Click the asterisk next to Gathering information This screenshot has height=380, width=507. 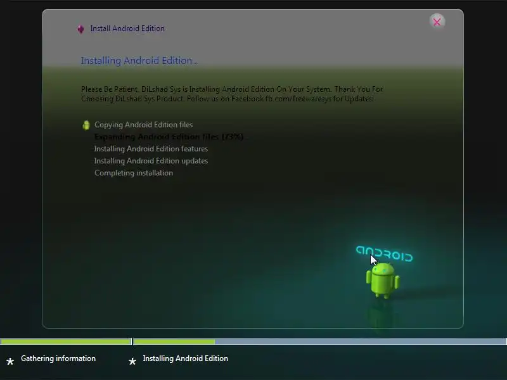coord(10,361)
